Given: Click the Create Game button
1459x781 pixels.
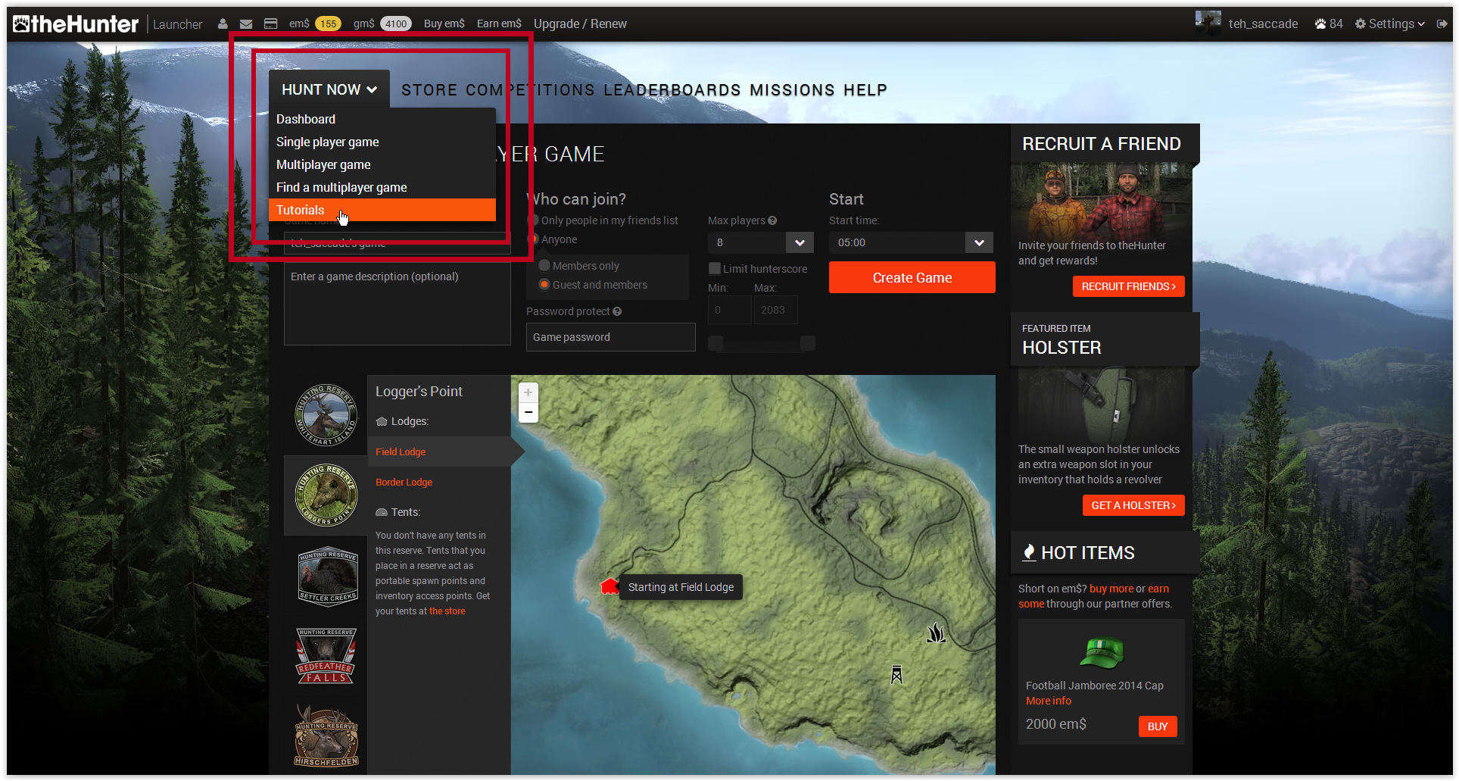Looking at the screenshot, I should coord(912,277).
